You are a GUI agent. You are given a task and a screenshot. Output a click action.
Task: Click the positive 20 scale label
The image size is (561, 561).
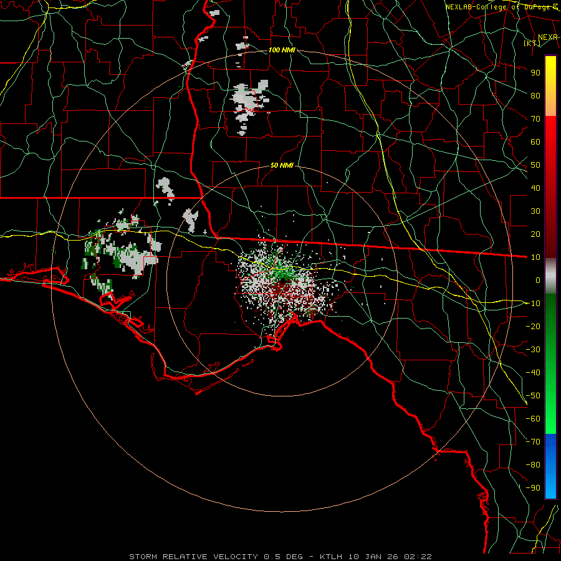(535, 234)
